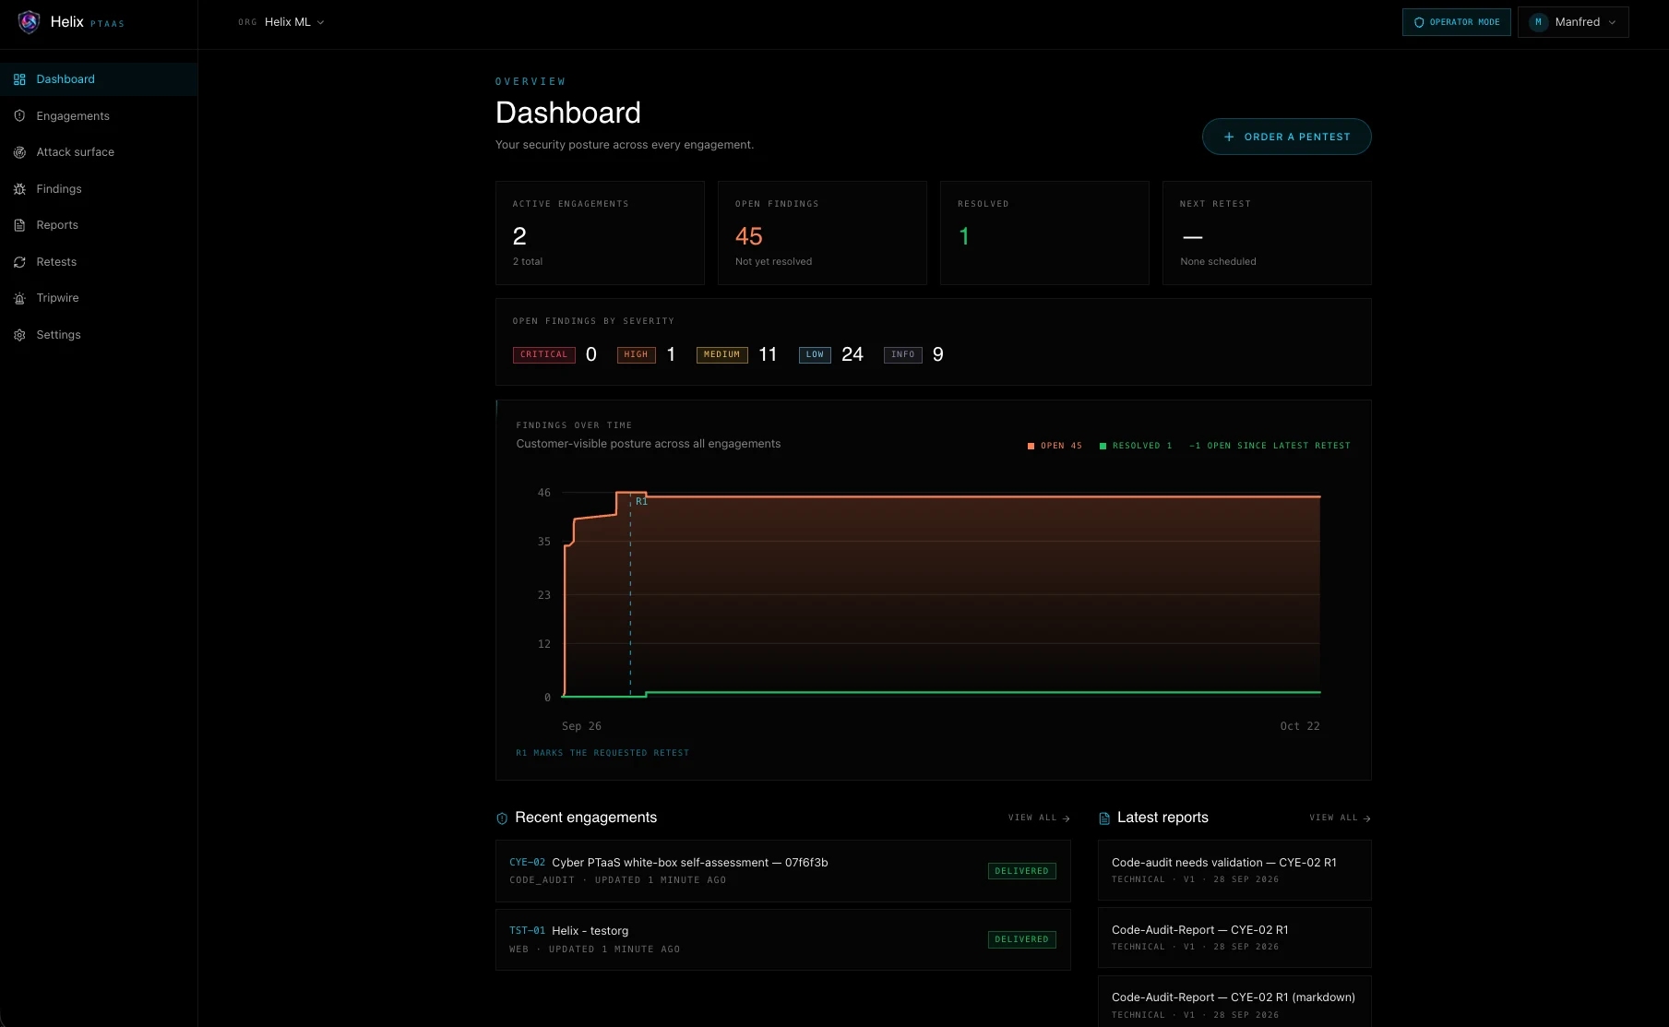1669x1027 pixels.
Task: Open the Reports section
Action: pyautogui.click(x=99, y=225)
